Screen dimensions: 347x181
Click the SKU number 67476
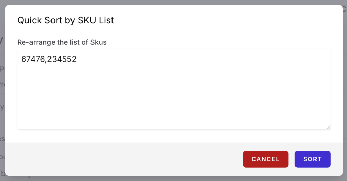pos(33,60)
